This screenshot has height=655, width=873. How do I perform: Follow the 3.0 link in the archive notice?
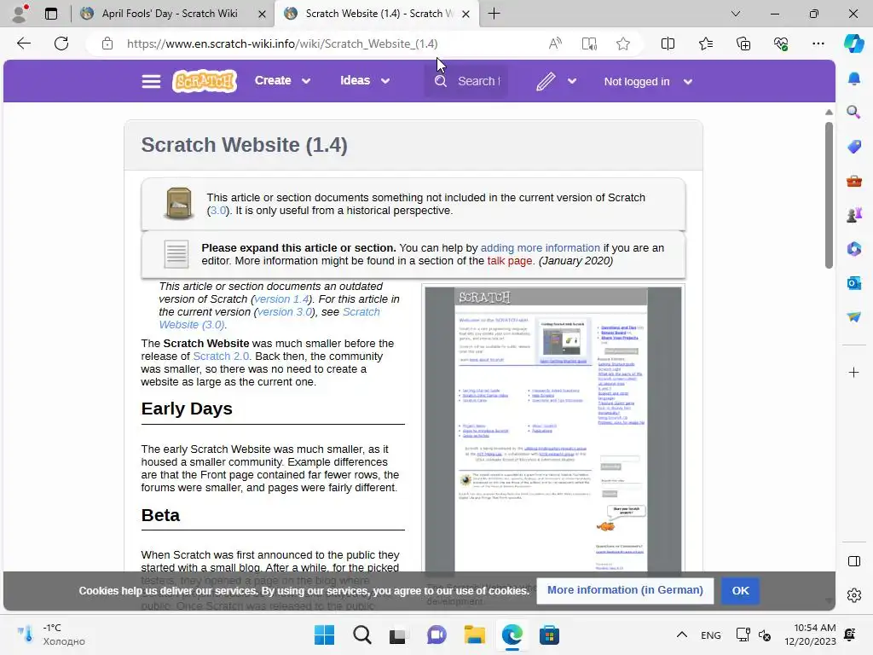coord(217,211)
